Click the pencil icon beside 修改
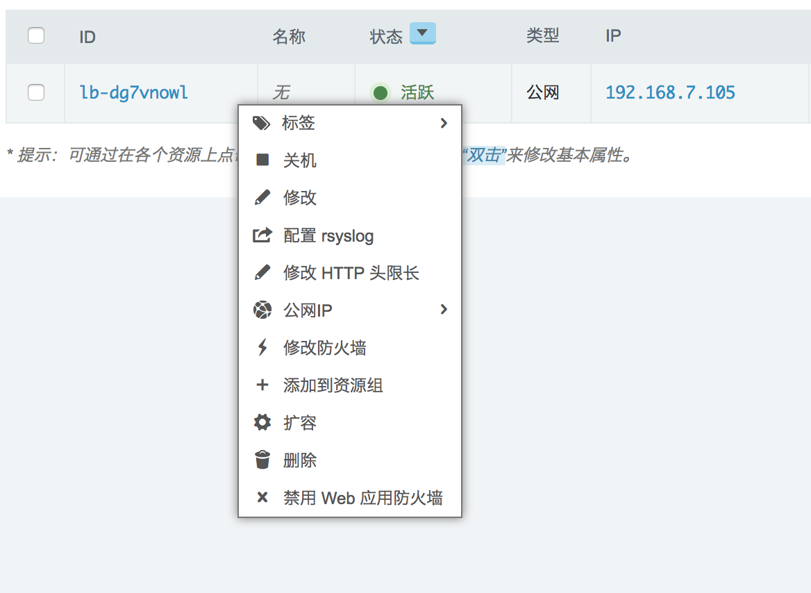Viewport: 811px width, 593px height. (x=262, y=198)
